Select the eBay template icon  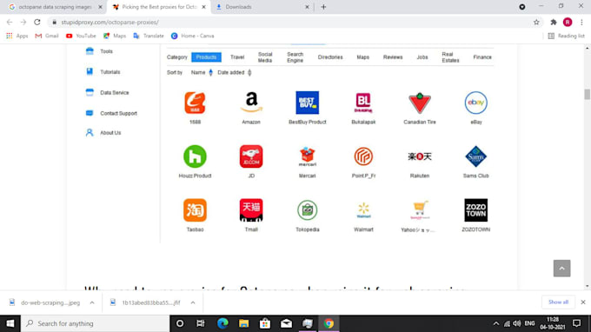[x=475, y=103]
